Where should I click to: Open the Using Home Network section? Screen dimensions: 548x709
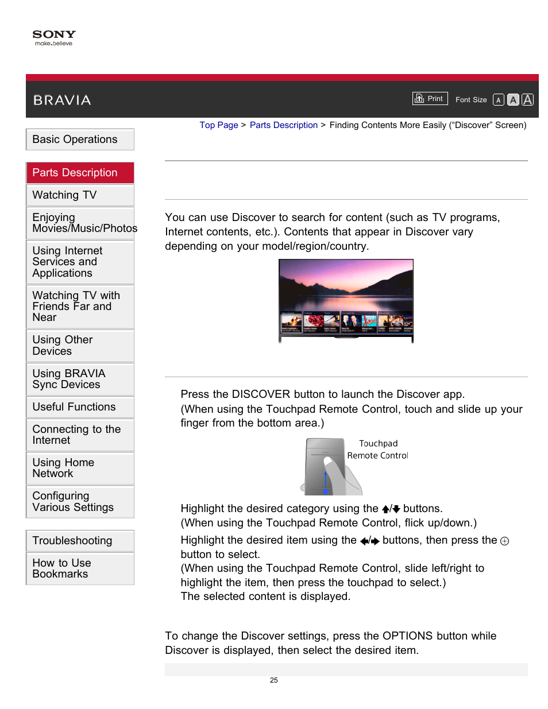coord(80,468)
